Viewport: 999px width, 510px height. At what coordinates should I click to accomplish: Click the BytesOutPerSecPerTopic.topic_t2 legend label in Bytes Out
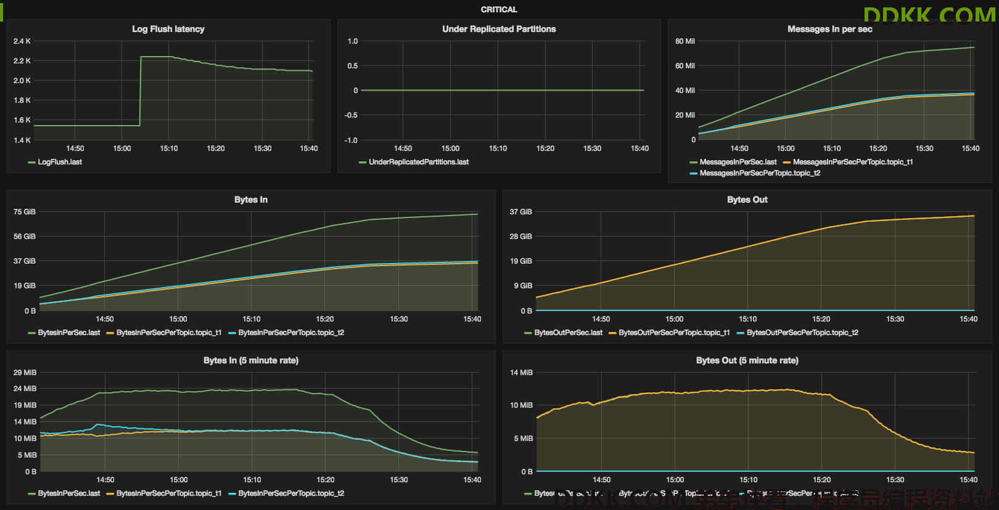[802, 333]
